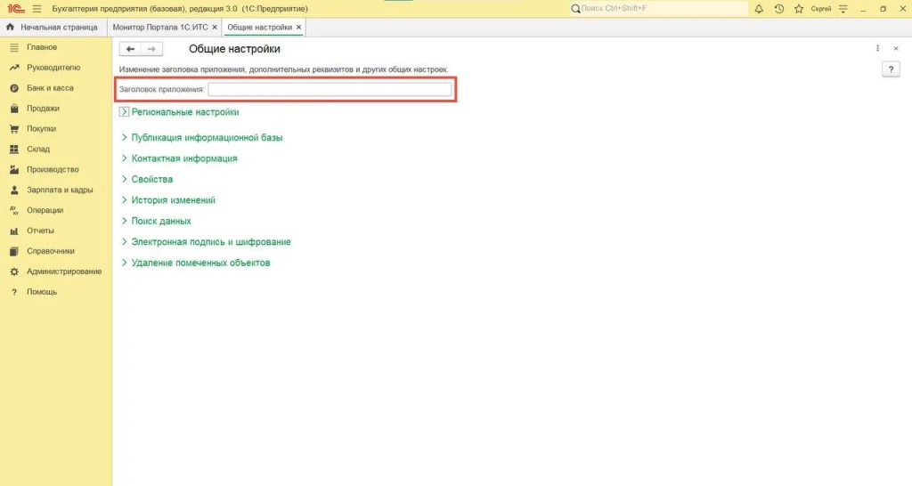Close the Общие настройки tab
912x486 pixels.
point(299,28)
